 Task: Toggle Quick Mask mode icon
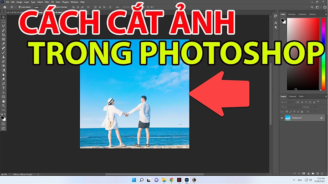click(x=3, y=124)
